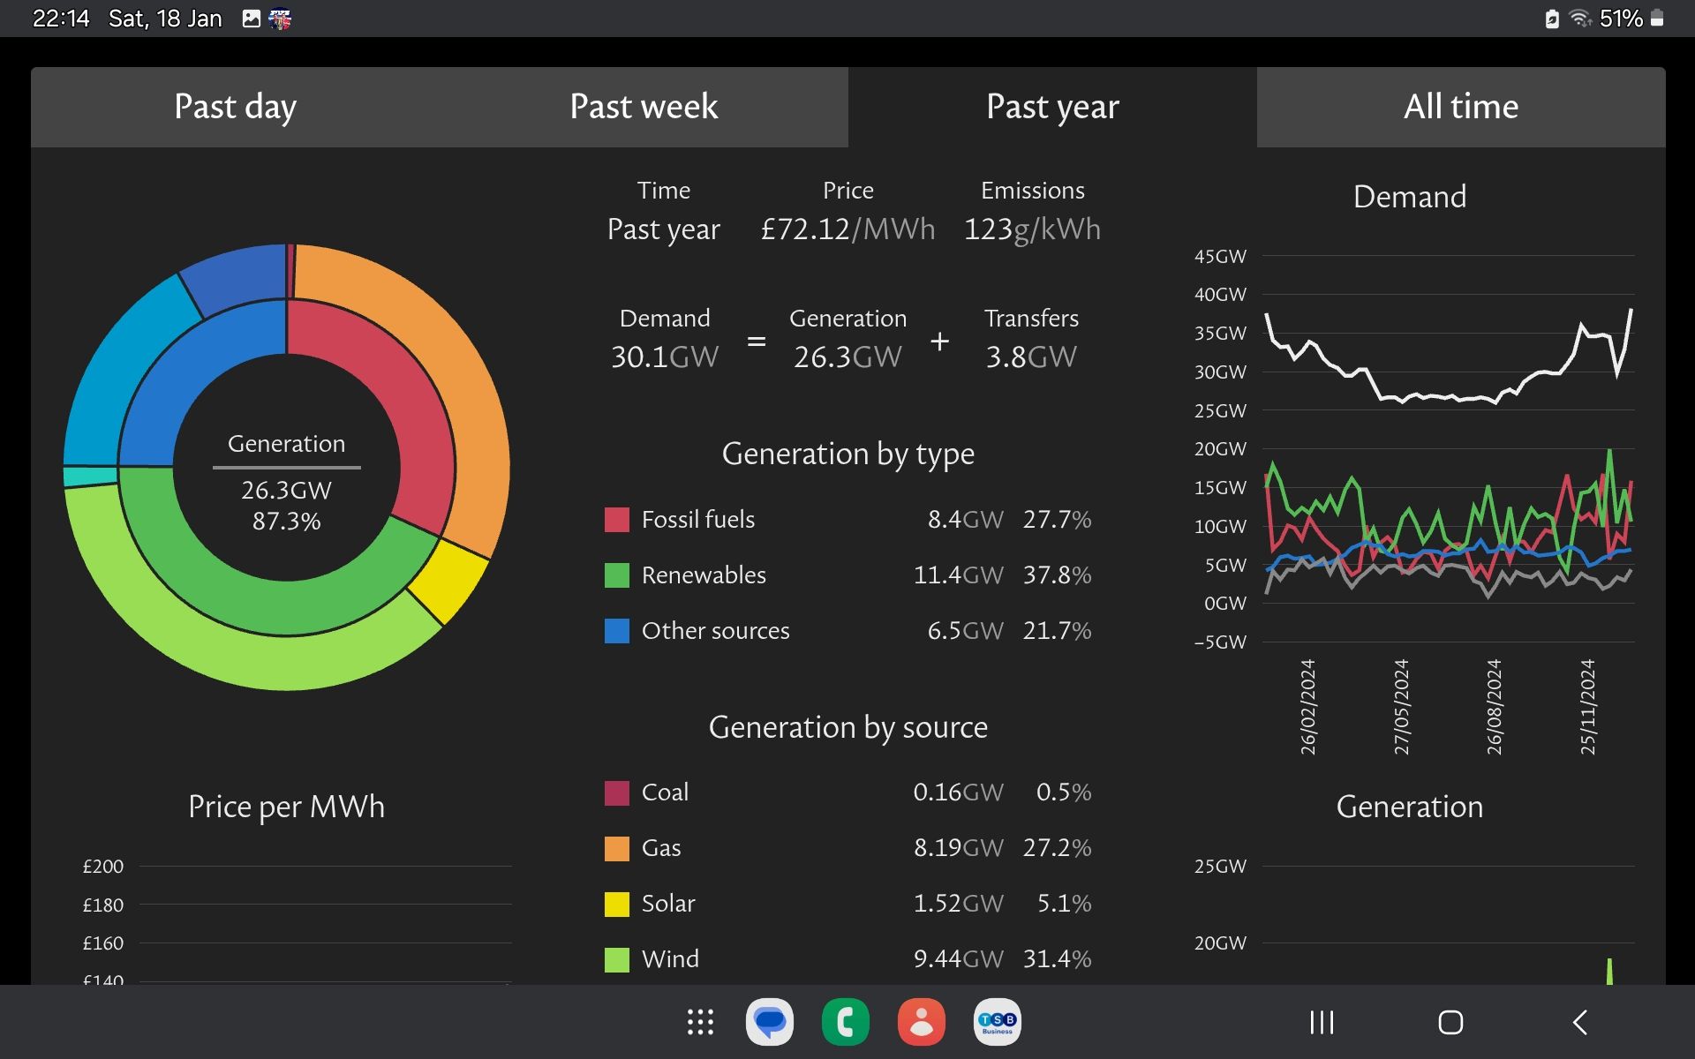
Task: Select the Past year tab
Action: pyautogui.click(x=1052, y=107)
